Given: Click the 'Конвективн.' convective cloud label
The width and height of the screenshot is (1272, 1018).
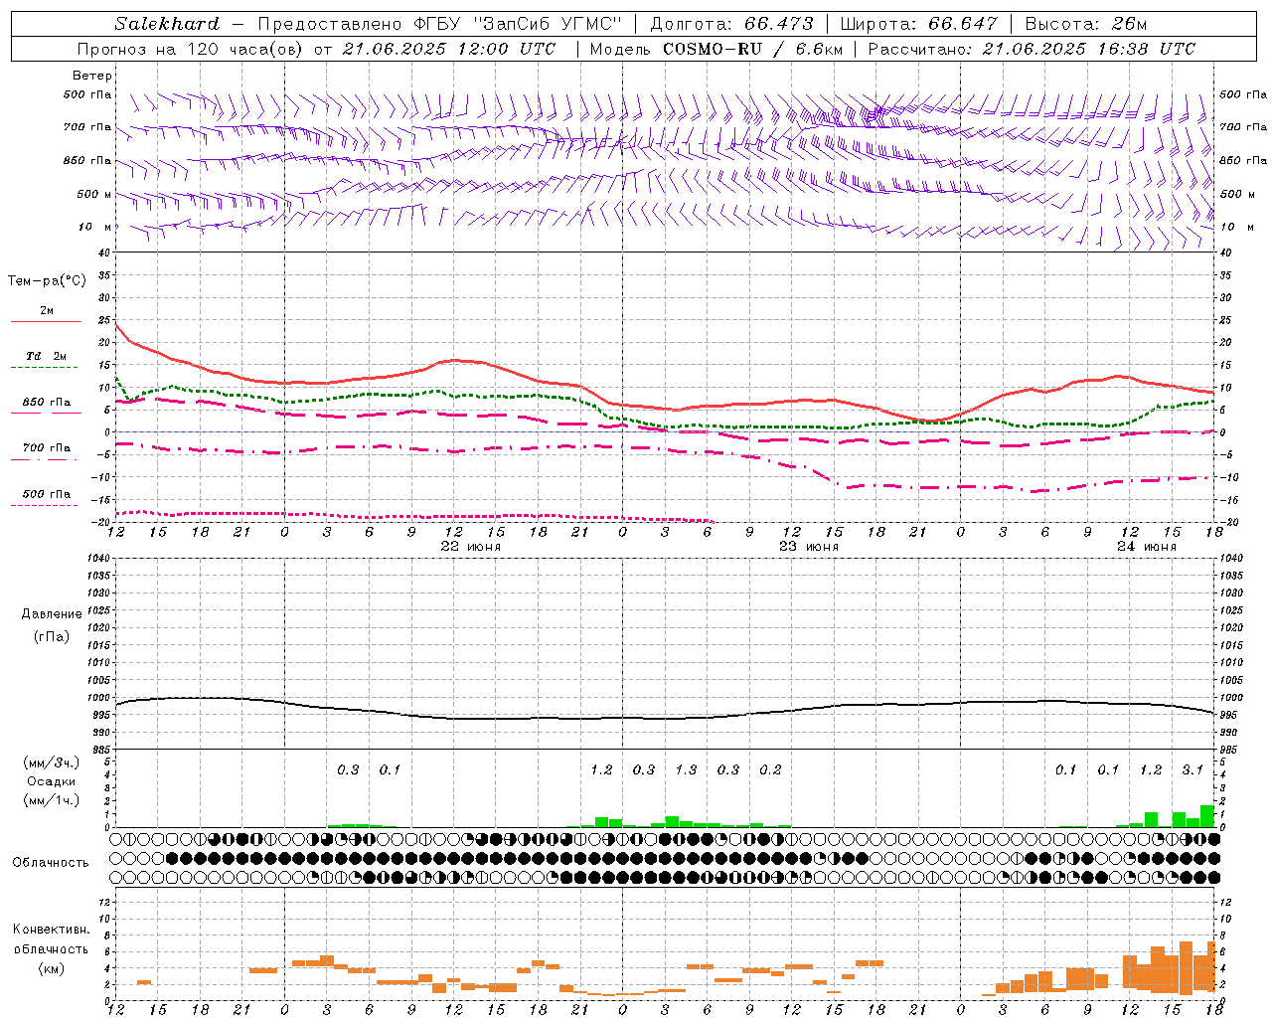Looking at the screenshot, I should click(52, 930).
